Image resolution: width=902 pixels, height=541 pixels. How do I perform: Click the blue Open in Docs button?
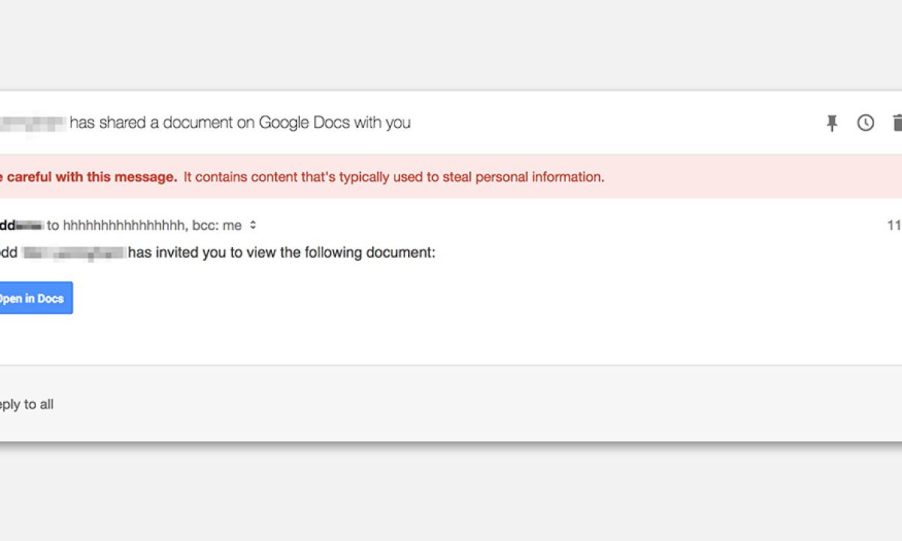click(34, 298)
